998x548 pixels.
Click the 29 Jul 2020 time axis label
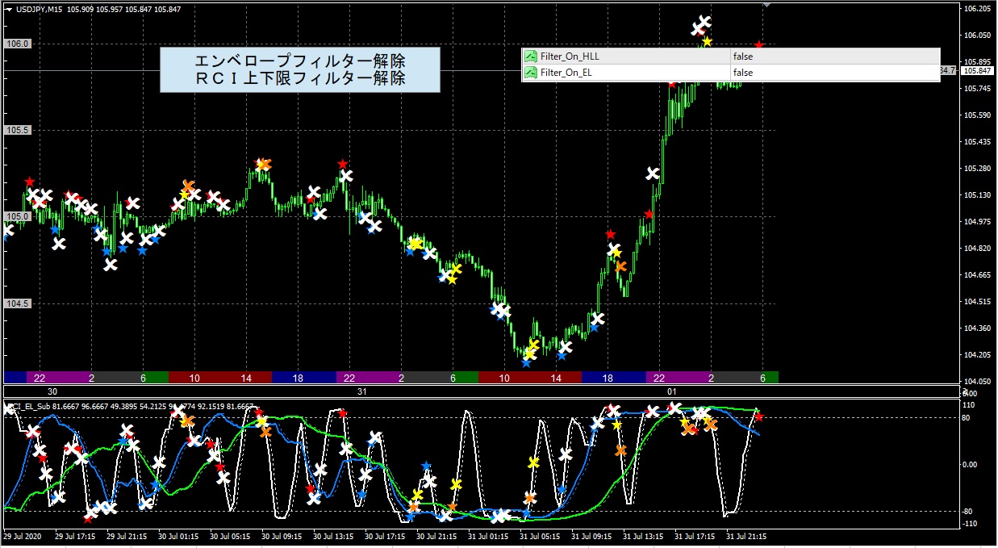click(x=21, y=535)
